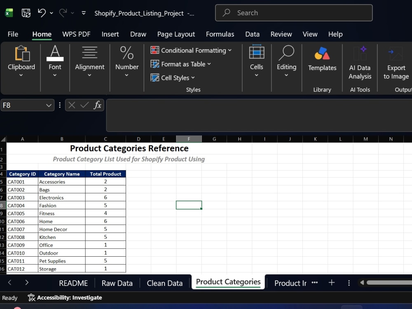Expand the Font group

(x=55, y=61)
